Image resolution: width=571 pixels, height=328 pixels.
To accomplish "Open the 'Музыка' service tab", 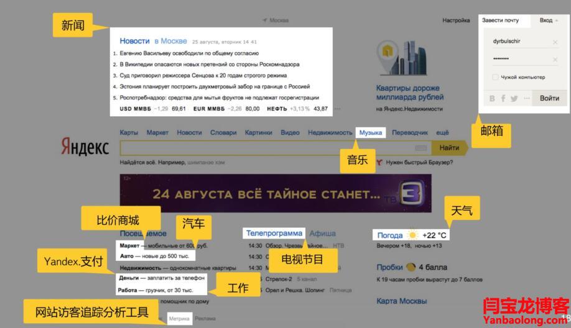I will [x=371, y=132].
